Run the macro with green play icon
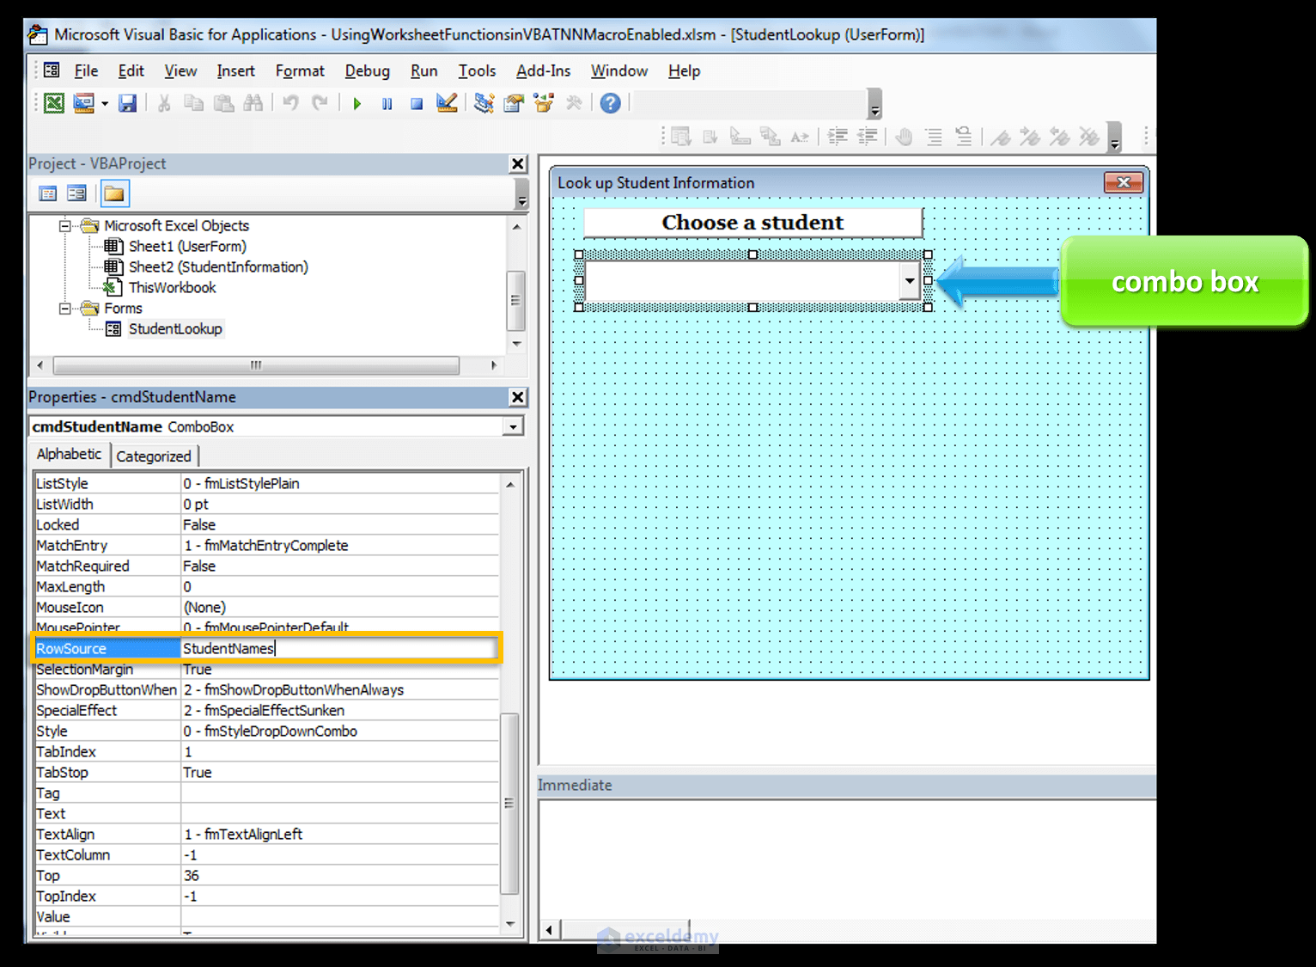The height and width of the screenshot is (967, 1316). 357,104
